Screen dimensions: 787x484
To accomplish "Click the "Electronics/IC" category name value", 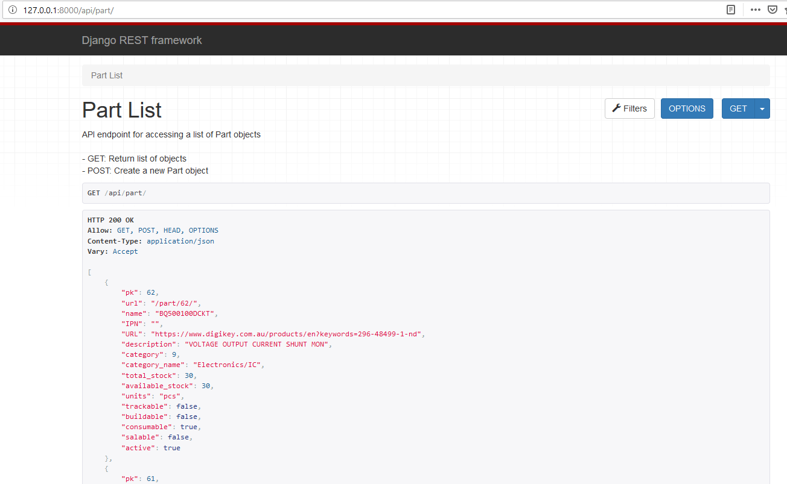I will tap(228, 365).
